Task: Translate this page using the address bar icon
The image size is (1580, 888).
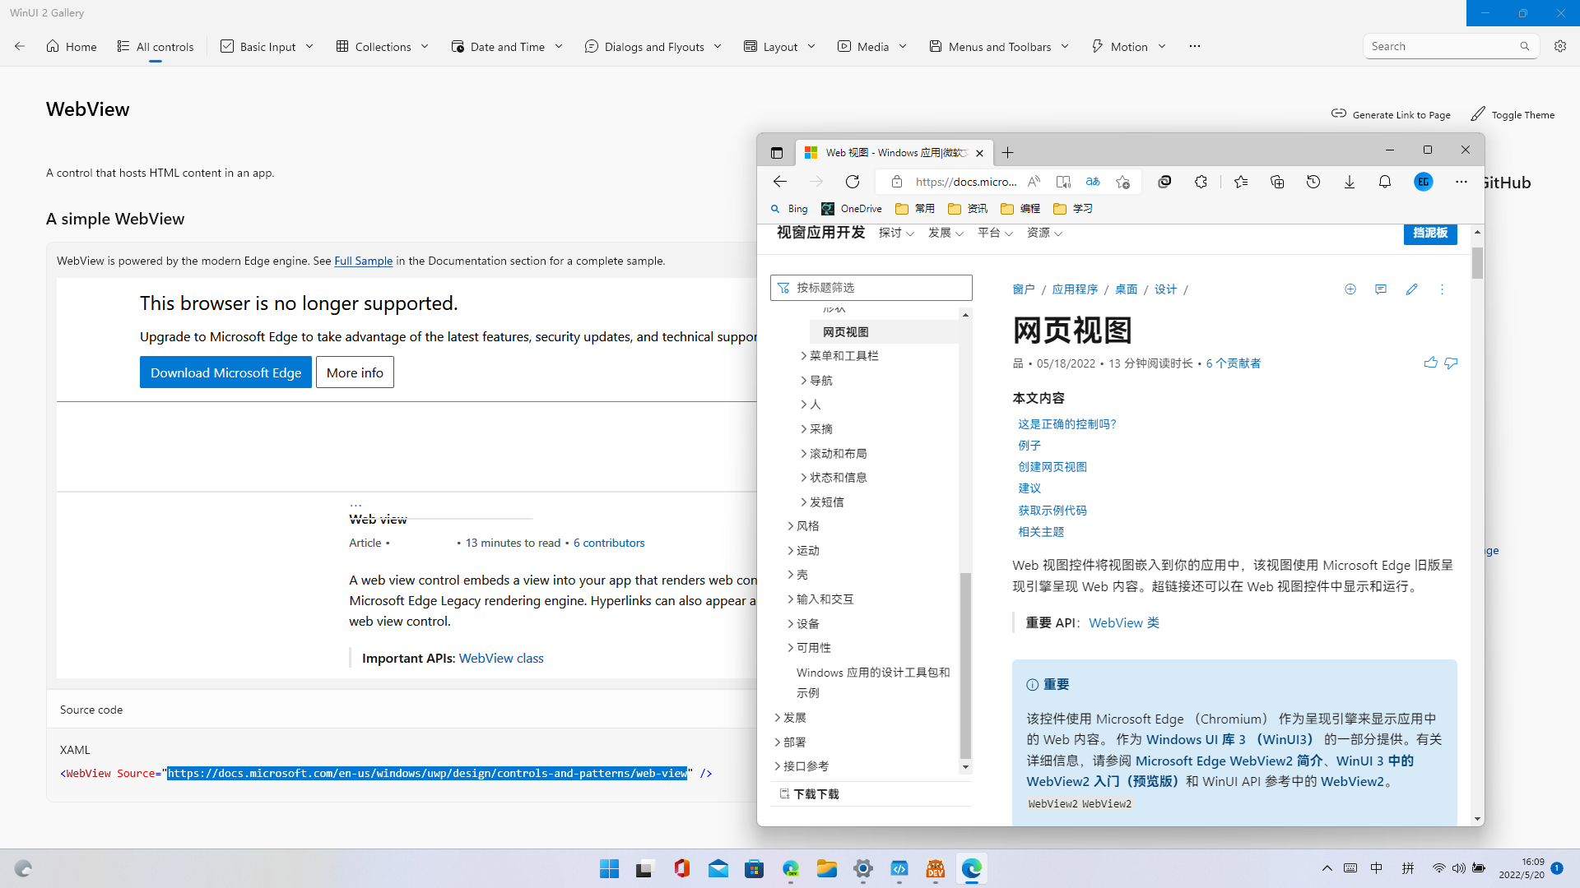Action: 1093,182
